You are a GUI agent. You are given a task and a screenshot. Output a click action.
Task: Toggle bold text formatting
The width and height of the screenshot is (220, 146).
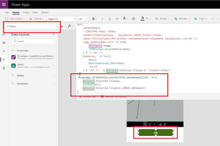[x=94, y=19]
